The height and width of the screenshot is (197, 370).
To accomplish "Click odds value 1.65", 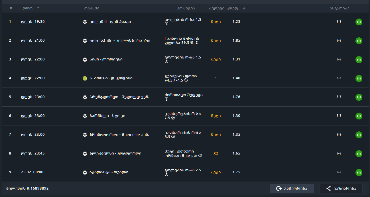I will (x=236, y=153).
